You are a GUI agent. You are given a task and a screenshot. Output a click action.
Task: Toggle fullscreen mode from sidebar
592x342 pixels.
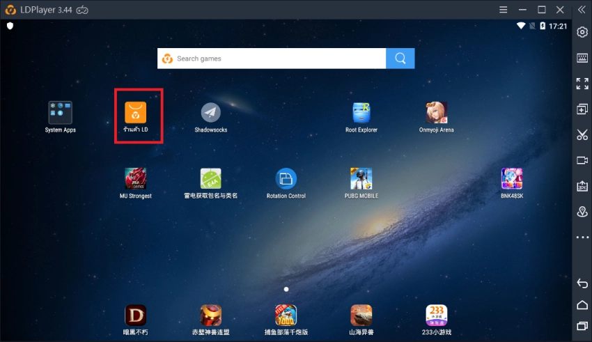pos(582,84)
